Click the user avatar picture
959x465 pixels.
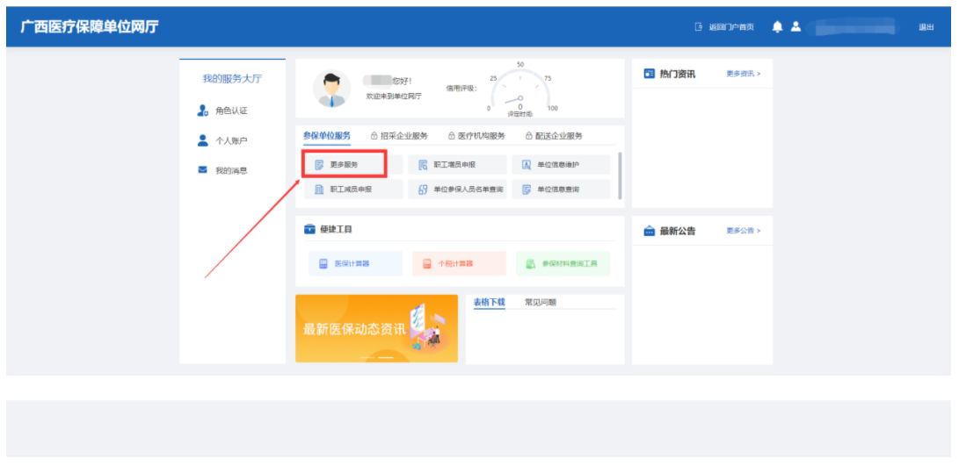[x=331, y=89]
